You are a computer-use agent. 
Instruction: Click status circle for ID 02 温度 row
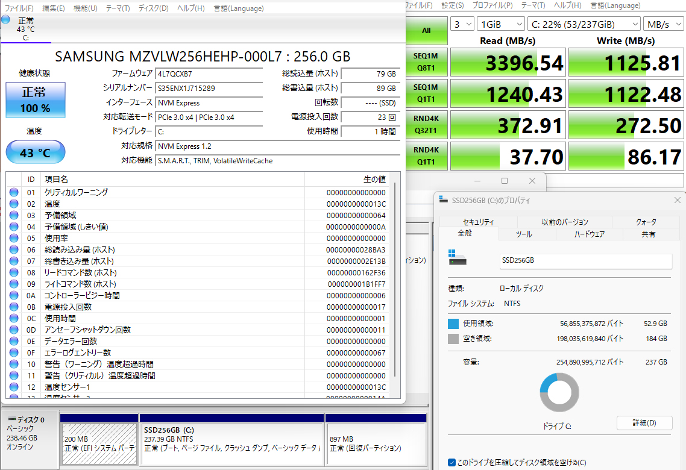(x=14, y=204)
